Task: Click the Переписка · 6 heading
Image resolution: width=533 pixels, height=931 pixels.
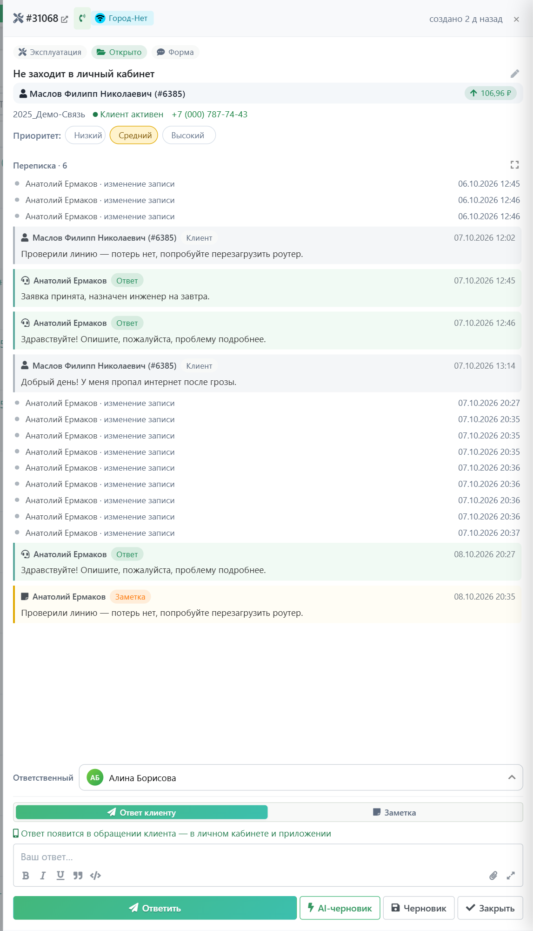Action: click(40, 166)
